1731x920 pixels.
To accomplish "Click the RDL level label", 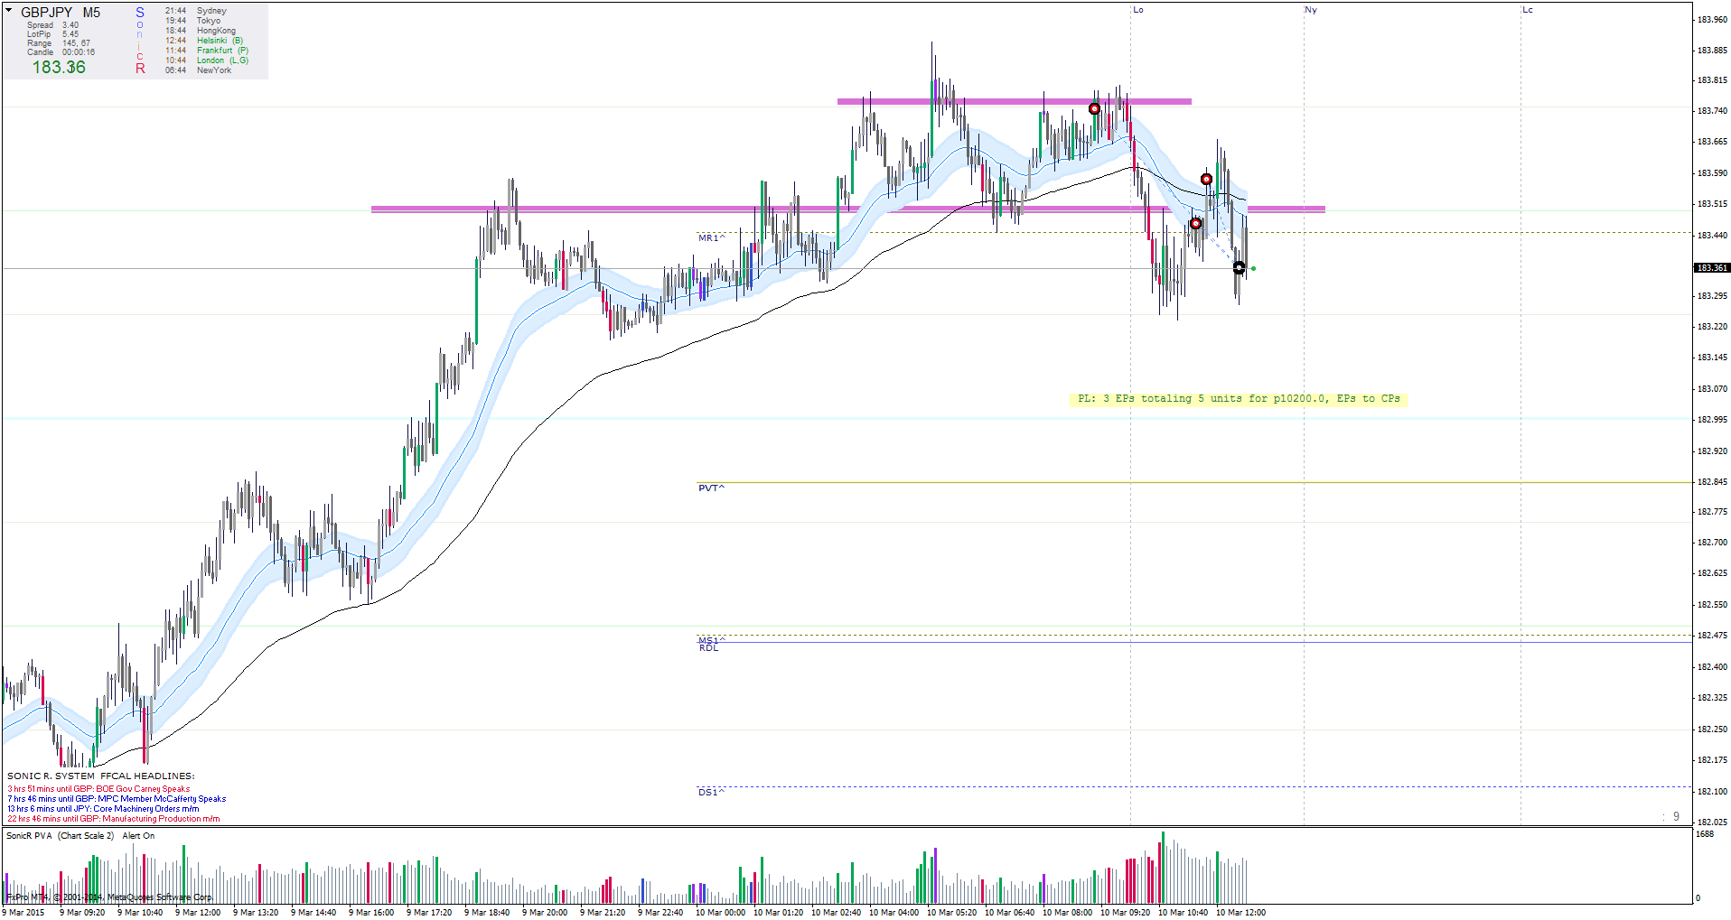I will tap(708, 648).
